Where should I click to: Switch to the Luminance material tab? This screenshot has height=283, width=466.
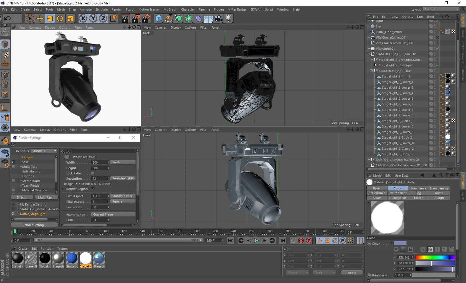click(x=418, y=188)
